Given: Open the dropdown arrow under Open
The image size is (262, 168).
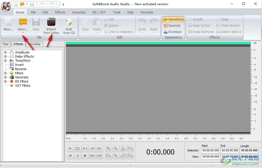Looking at the screenshot, I should 23,33.
